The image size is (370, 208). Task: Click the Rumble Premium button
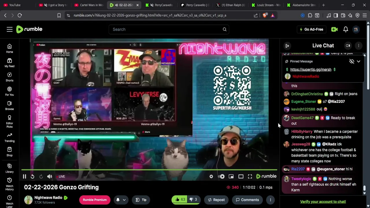pos(95,200)
